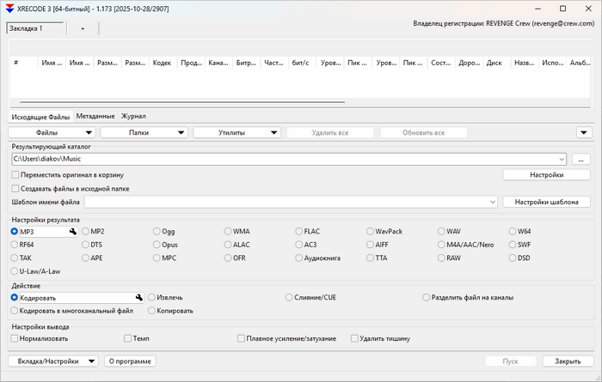
Task: Open the Файлы dropdown menu
Action: [x=52, y=133]
